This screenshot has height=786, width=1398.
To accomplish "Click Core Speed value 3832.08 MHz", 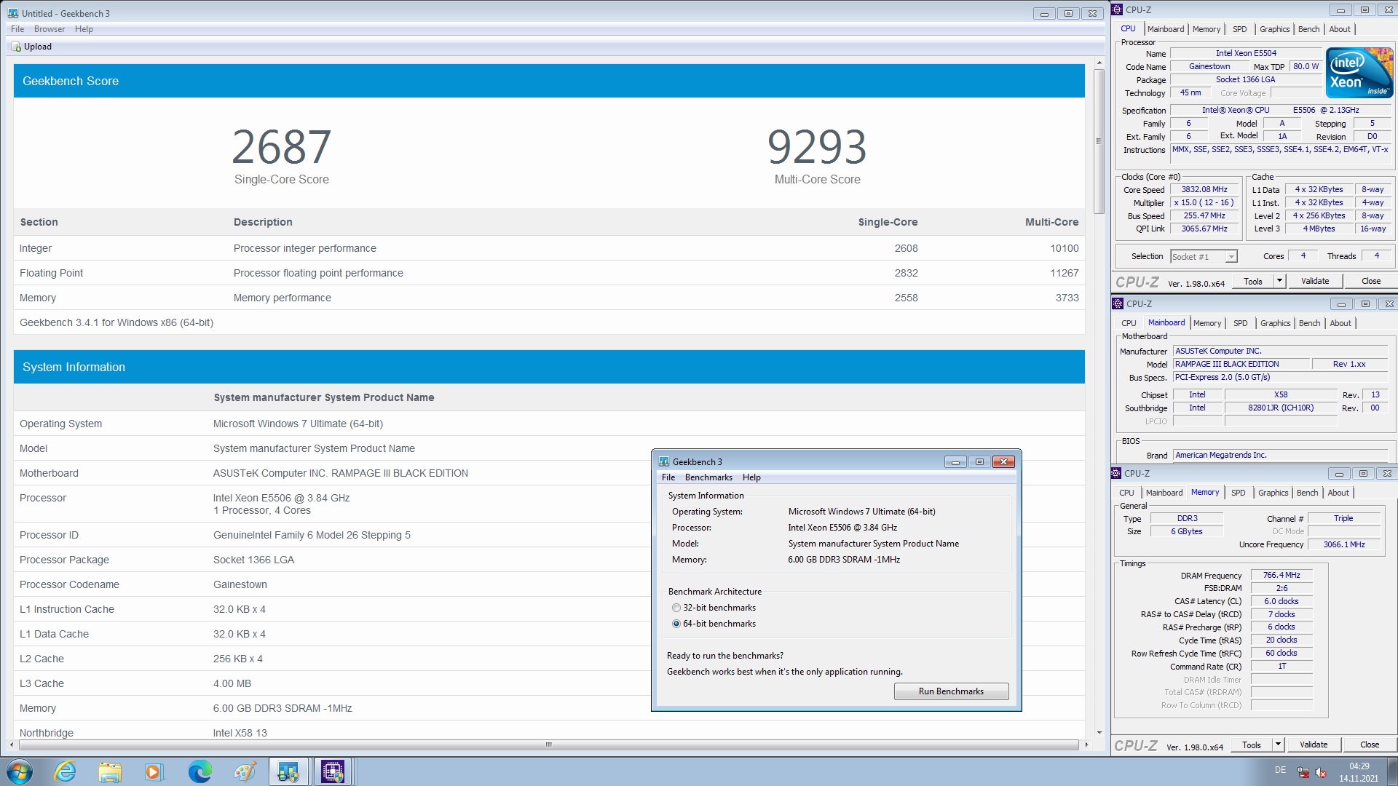I will tap(1204, 189).
